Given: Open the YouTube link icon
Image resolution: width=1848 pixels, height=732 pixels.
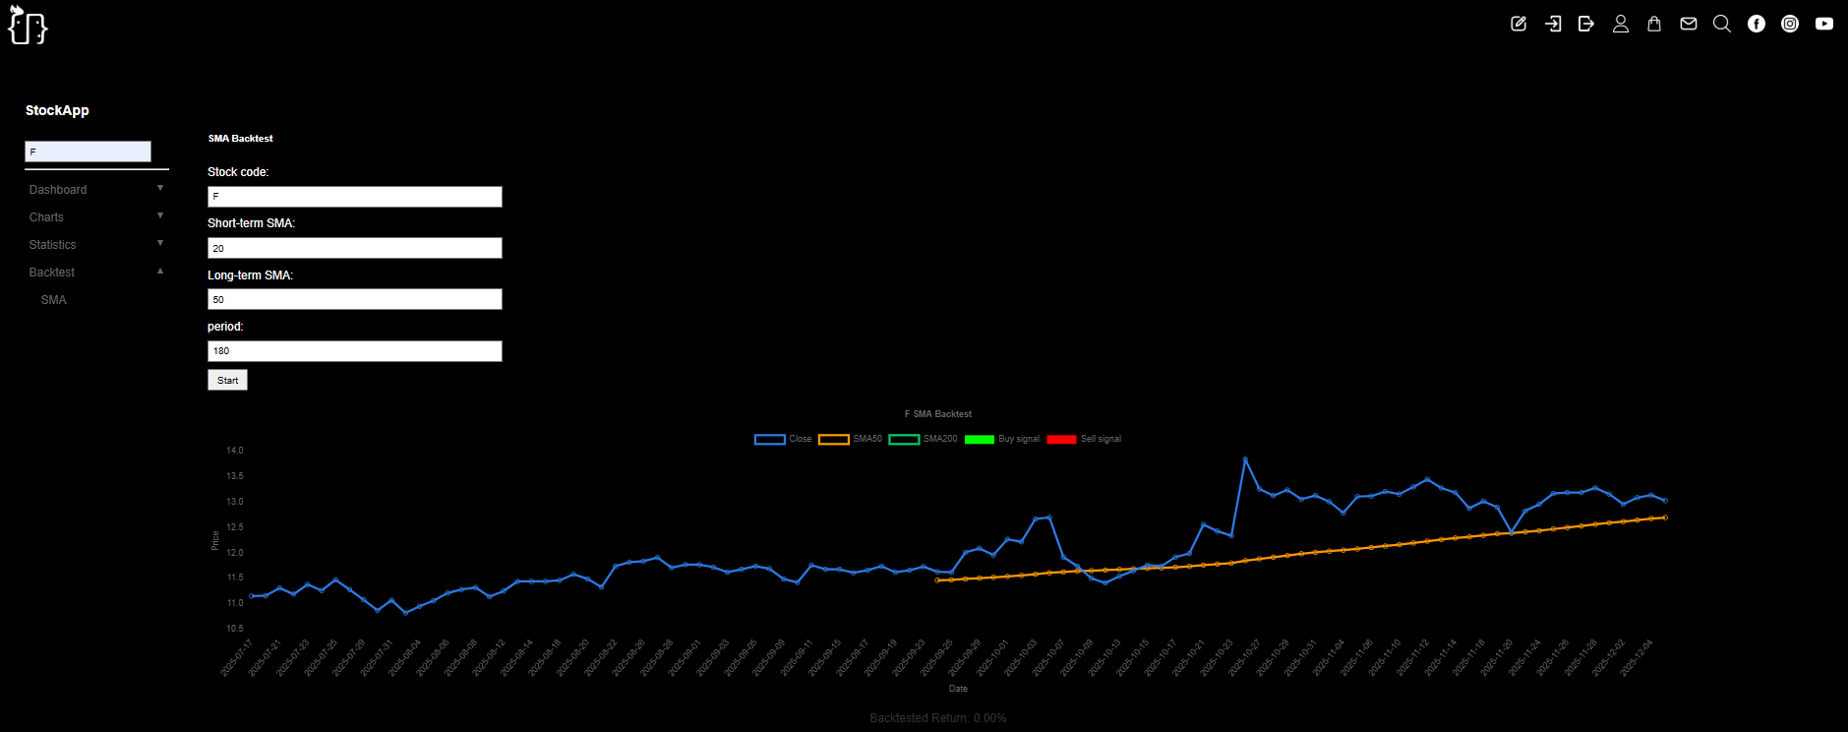Looking at the screenshot, I should tap(1824, 24).
